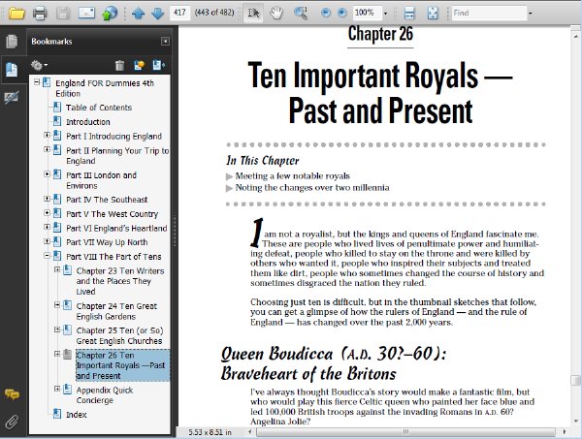Open the Find options dropdown arrow
Screen dimensions: 582x439
[530, 14]
